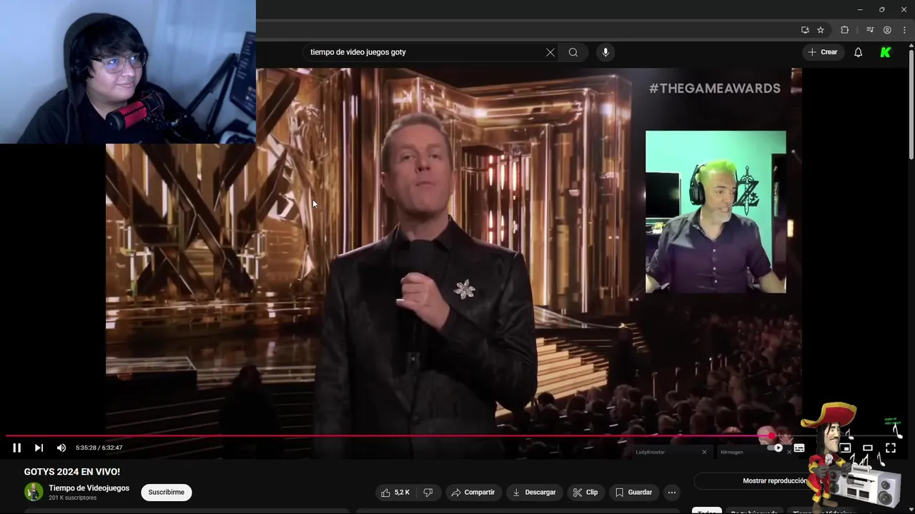The width and height of the screenshot is (915, 514).
Task: Open the miniplayer
Action: (x=845, y=448)
